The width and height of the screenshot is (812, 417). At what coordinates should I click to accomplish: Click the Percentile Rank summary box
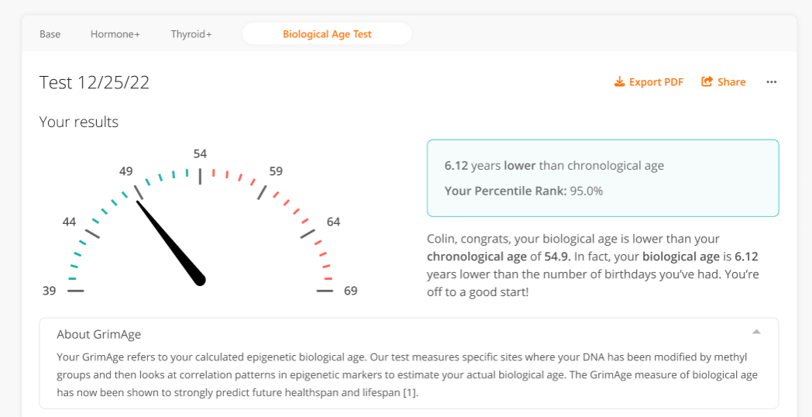602,178
